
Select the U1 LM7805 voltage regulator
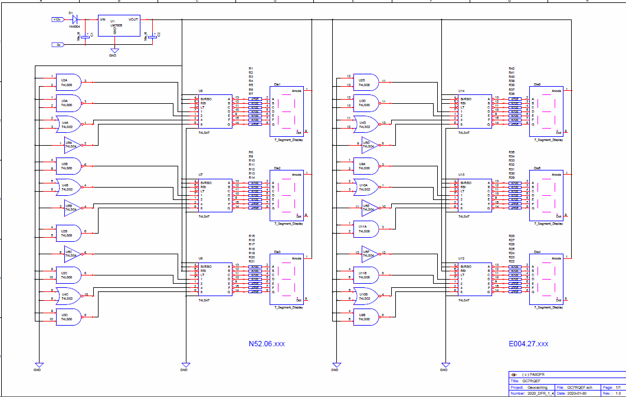[119, 26]
